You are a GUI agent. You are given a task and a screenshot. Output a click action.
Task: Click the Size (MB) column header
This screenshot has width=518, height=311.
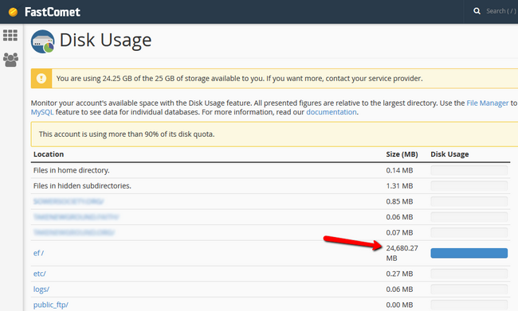[x=402, y=154]
